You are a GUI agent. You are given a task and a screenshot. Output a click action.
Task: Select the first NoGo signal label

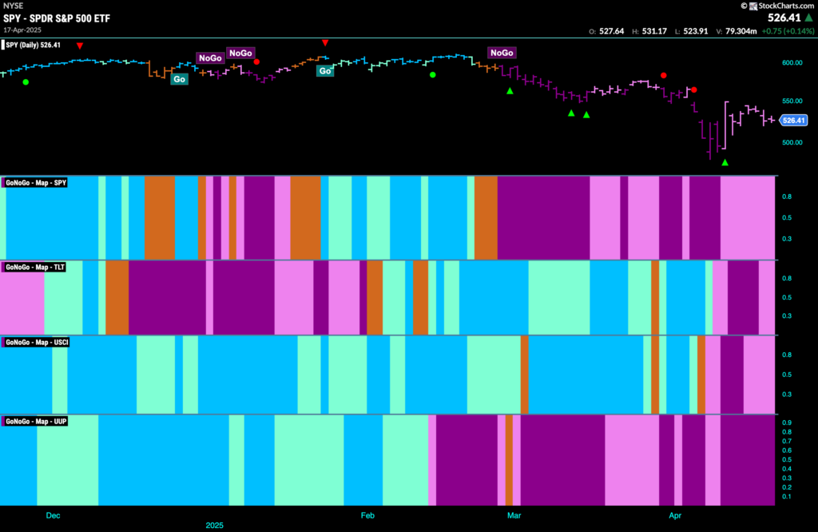pyautogui.click(x=210, y=58)
